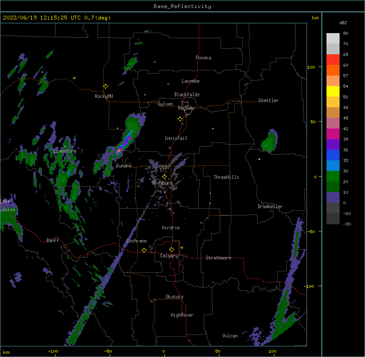This screenshot has width=365, height=357.
Task: Select the RockyMH label
Action: (104, 96)
